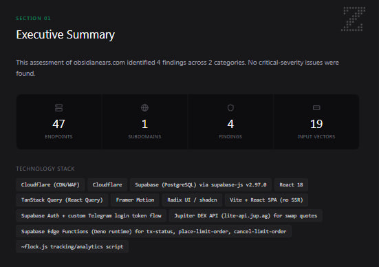This screenshot has height=267, width=379.
Task: Select the Supabase Auth Telegram login tag
Action: pos(91,215)
